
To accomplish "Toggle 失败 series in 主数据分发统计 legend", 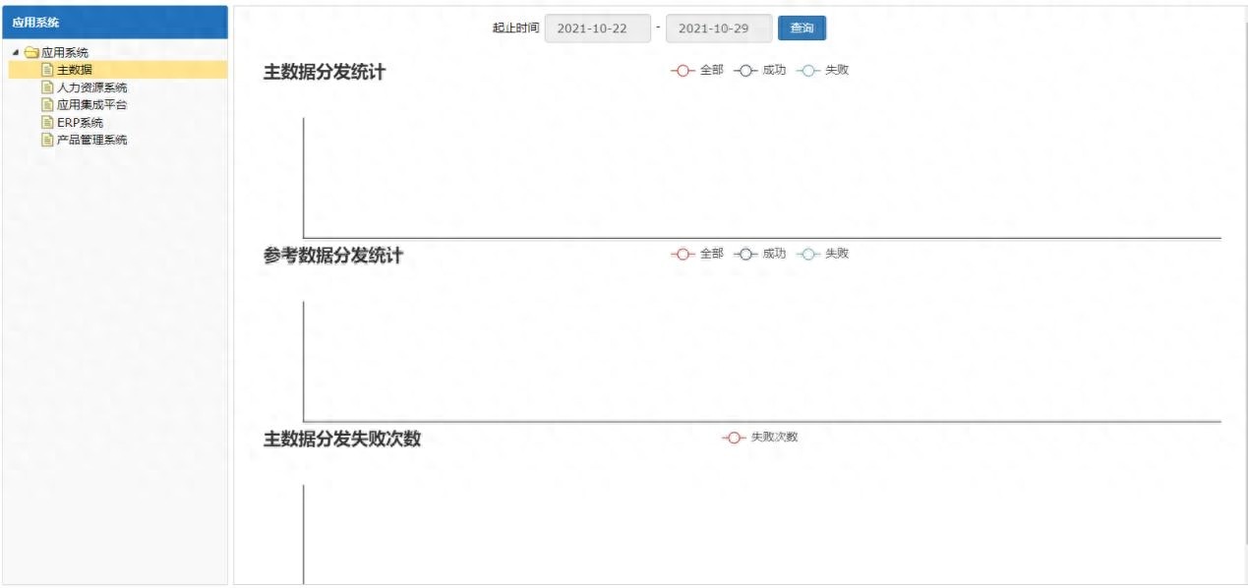I will pyautogui.click(x=822, y=71).
